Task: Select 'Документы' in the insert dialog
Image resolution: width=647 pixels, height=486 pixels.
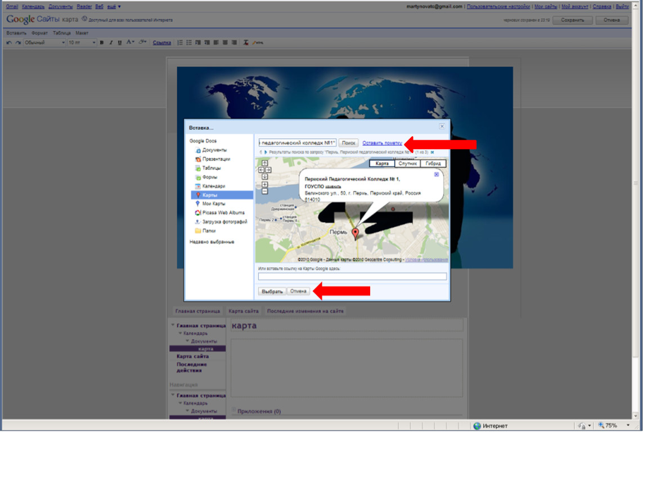Action: (x=214, y=150)
